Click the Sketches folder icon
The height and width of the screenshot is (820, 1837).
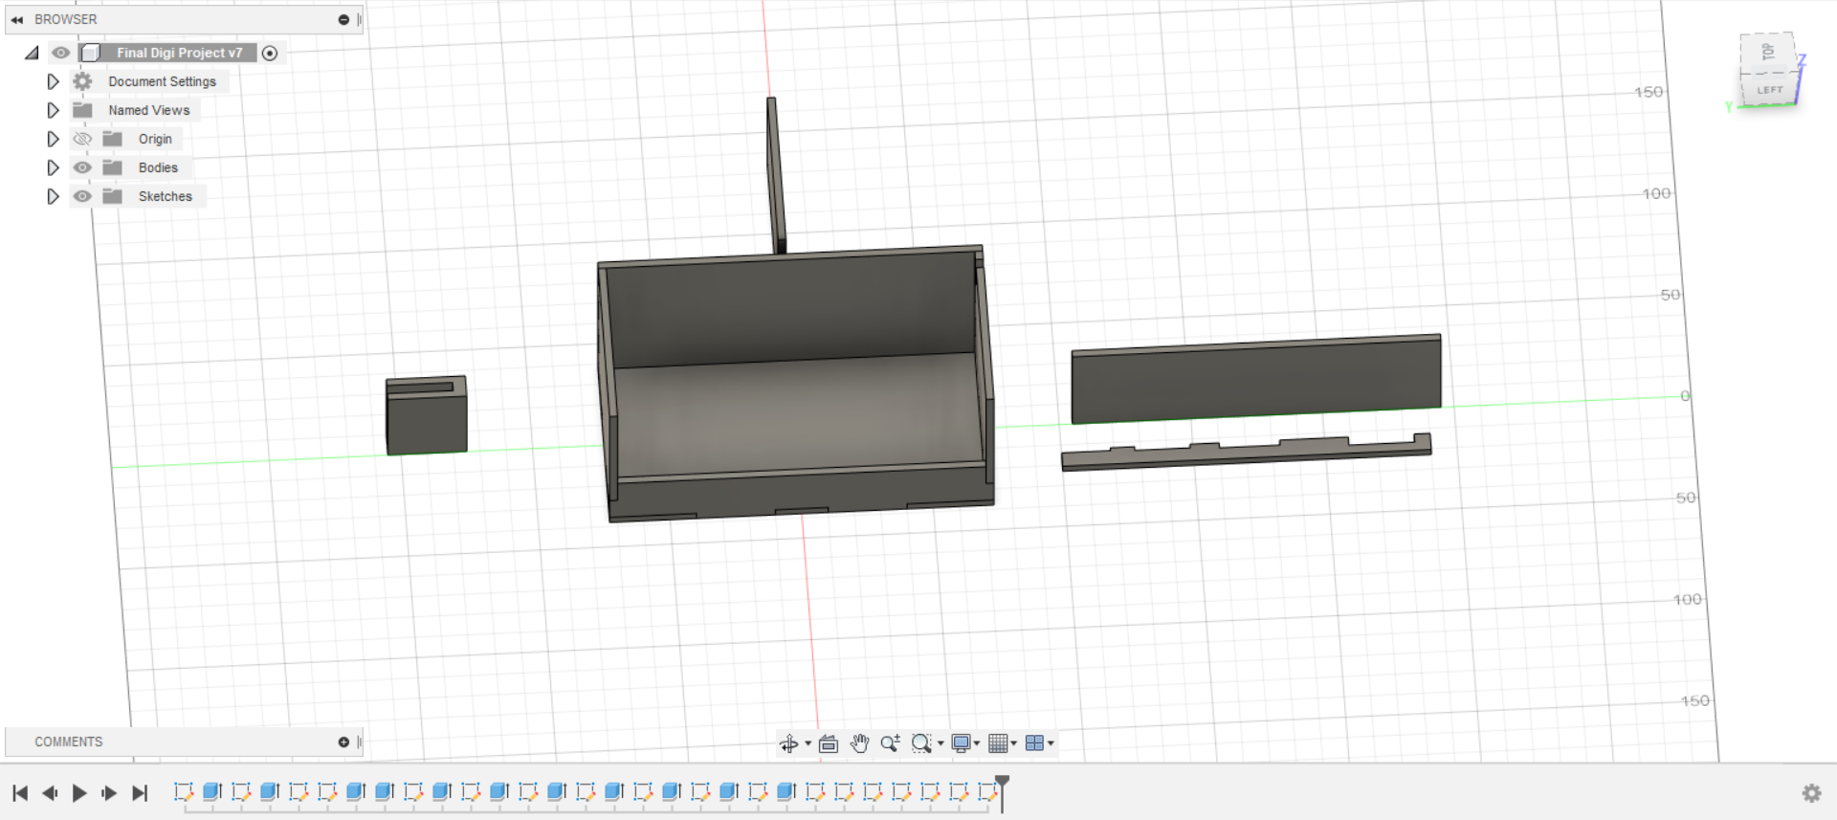coord(113,196)
